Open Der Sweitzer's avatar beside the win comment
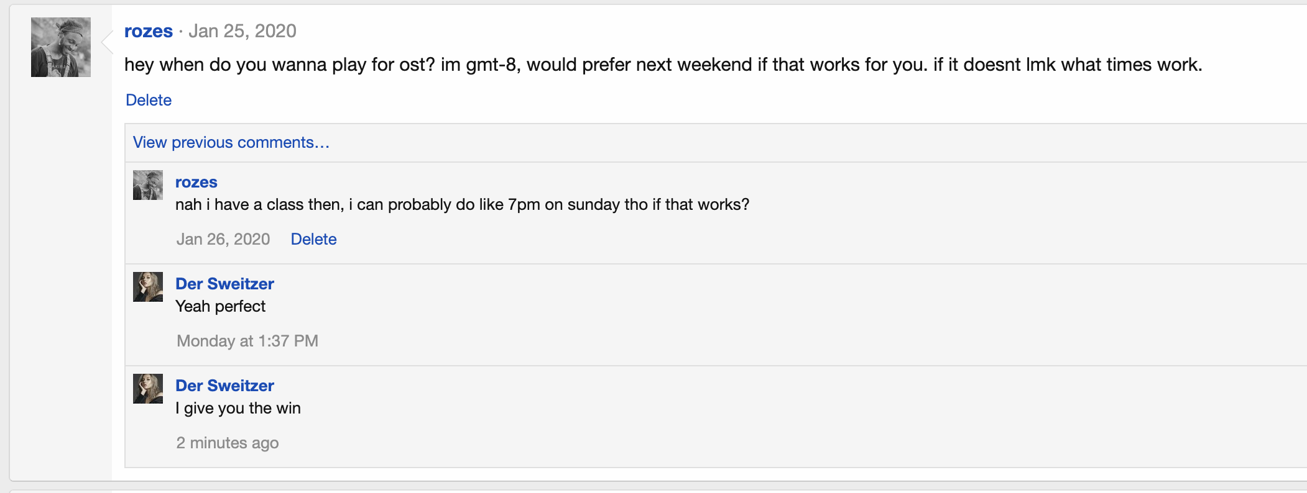 (x=148, y=389)
